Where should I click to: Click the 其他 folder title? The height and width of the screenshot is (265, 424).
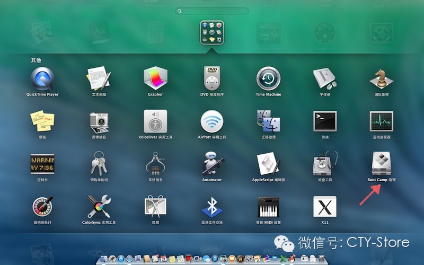pyautogui.click(x=36, y=60)
